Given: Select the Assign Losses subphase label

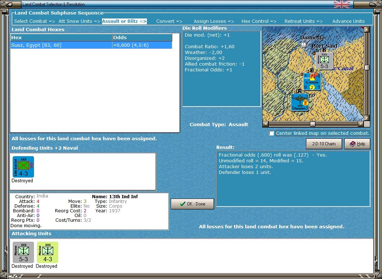Looking at the screenshot, I should click(214, 21).
